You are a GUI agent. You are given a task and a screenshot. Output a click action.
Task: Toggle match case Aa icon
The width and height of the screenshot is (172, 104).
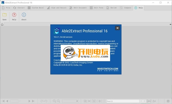click(x=154, y=101)
